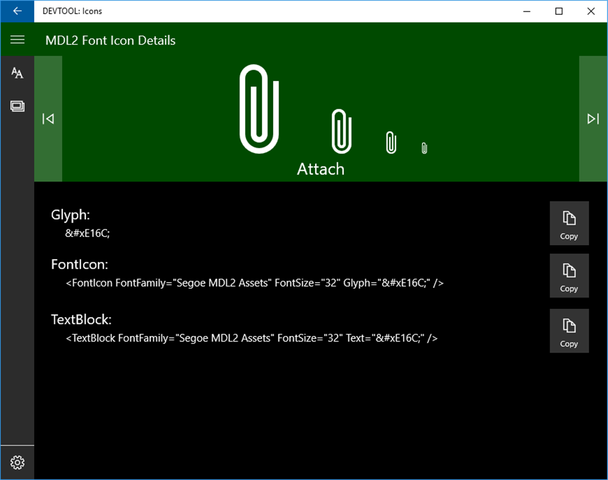
Task: Click the Attach icon name label
Action: [321, 169]
